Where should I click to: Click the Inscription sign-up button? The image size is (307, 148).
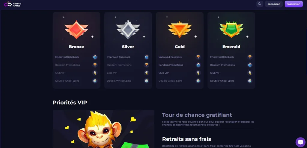[294, 4]
